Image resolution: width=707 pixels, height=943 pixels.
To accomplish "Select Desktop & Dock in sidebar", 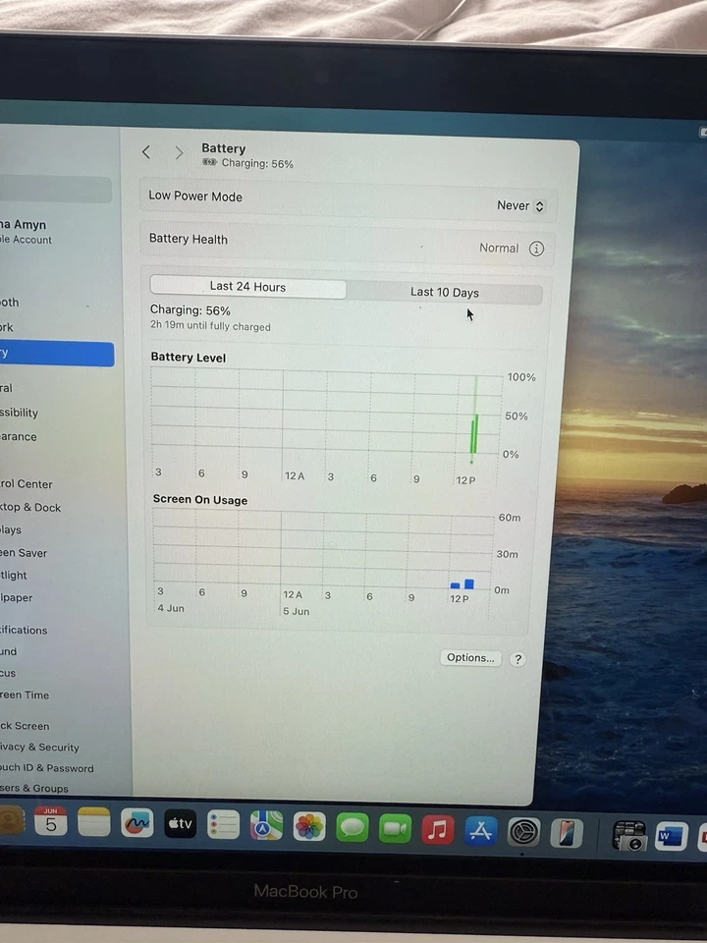I will click(x=30, y=508).
